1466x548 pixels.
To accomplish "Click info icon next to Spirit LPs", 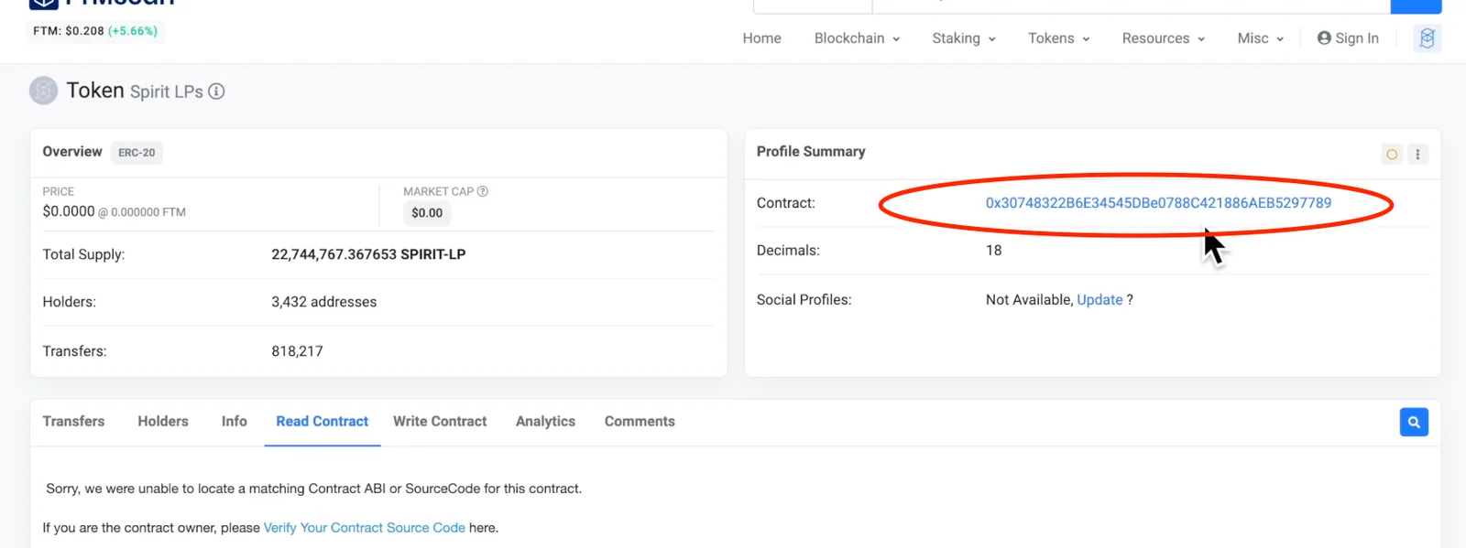I will pyautogui.click(x=216, y=91).
